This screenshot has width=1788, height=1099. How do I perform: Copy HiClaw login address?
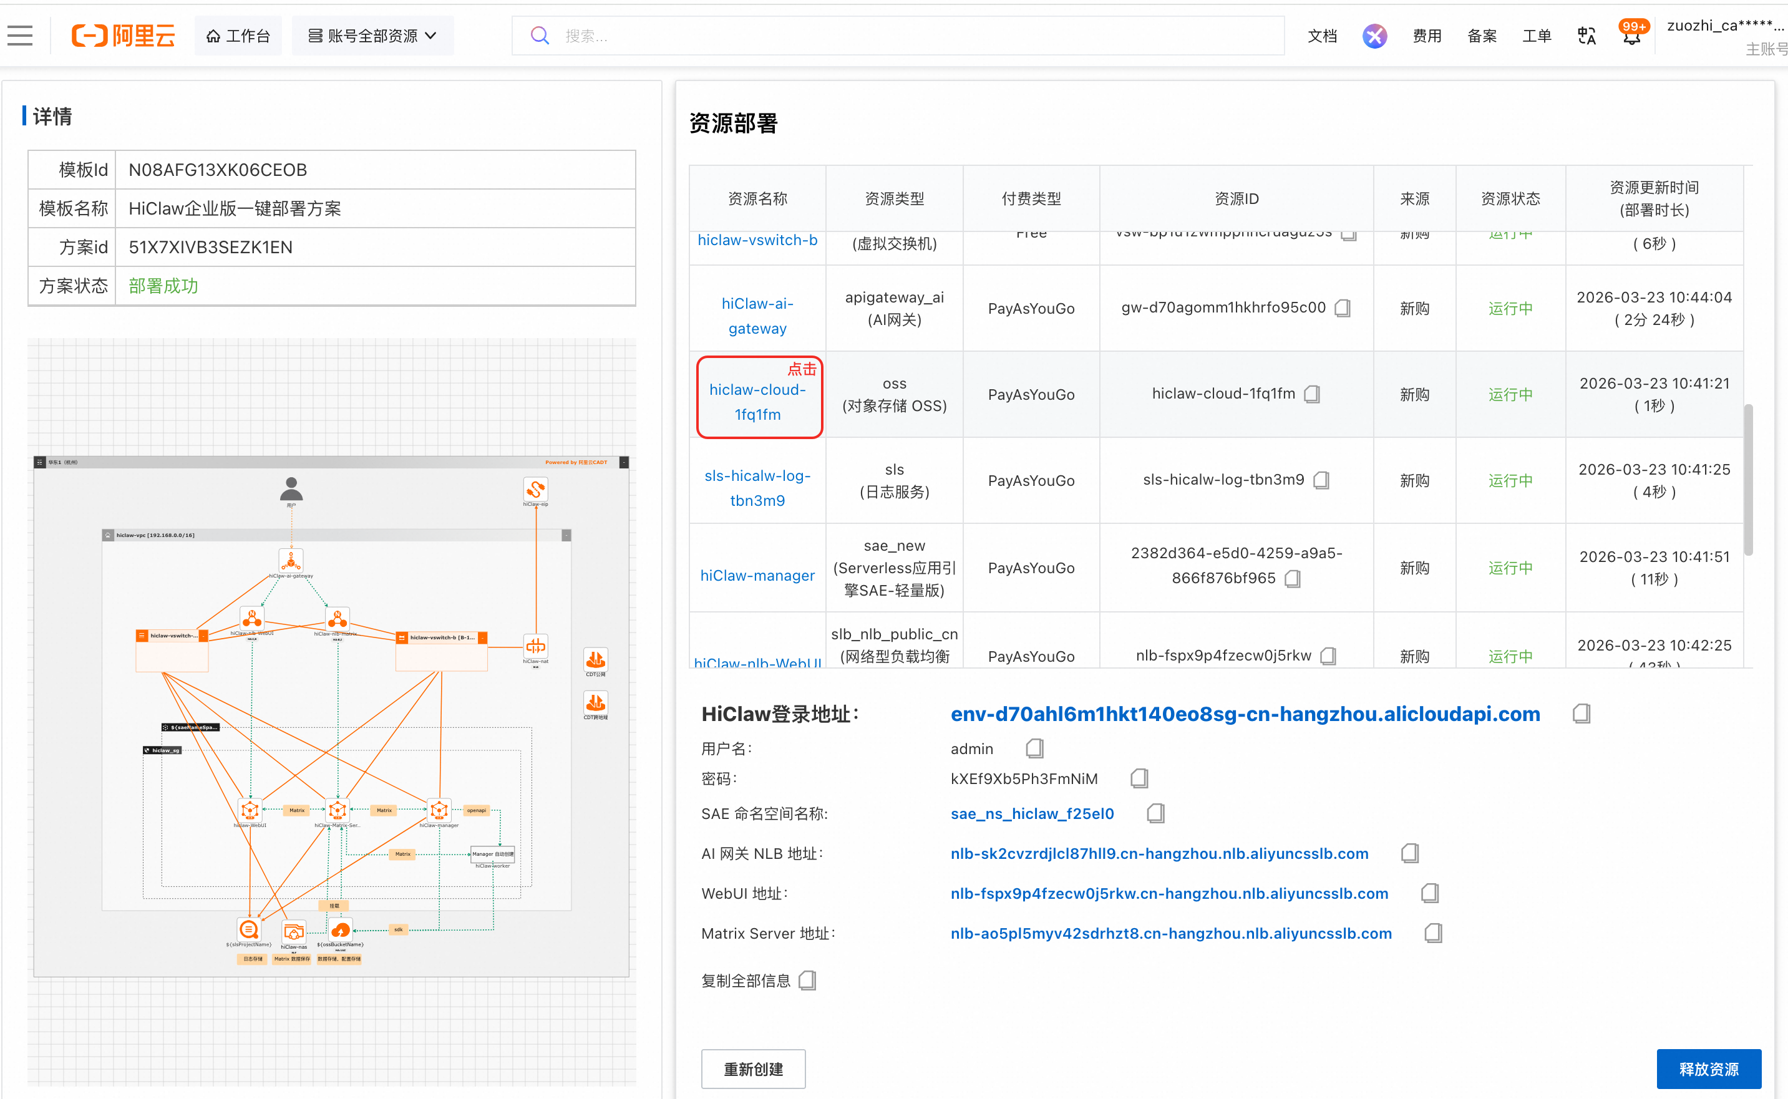tap(1582, 714)
